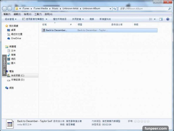Image resolution: width=174 pixels, height=131 pixels.
Task: Click the 新增資料夾 button
Action: coord(105,19)
